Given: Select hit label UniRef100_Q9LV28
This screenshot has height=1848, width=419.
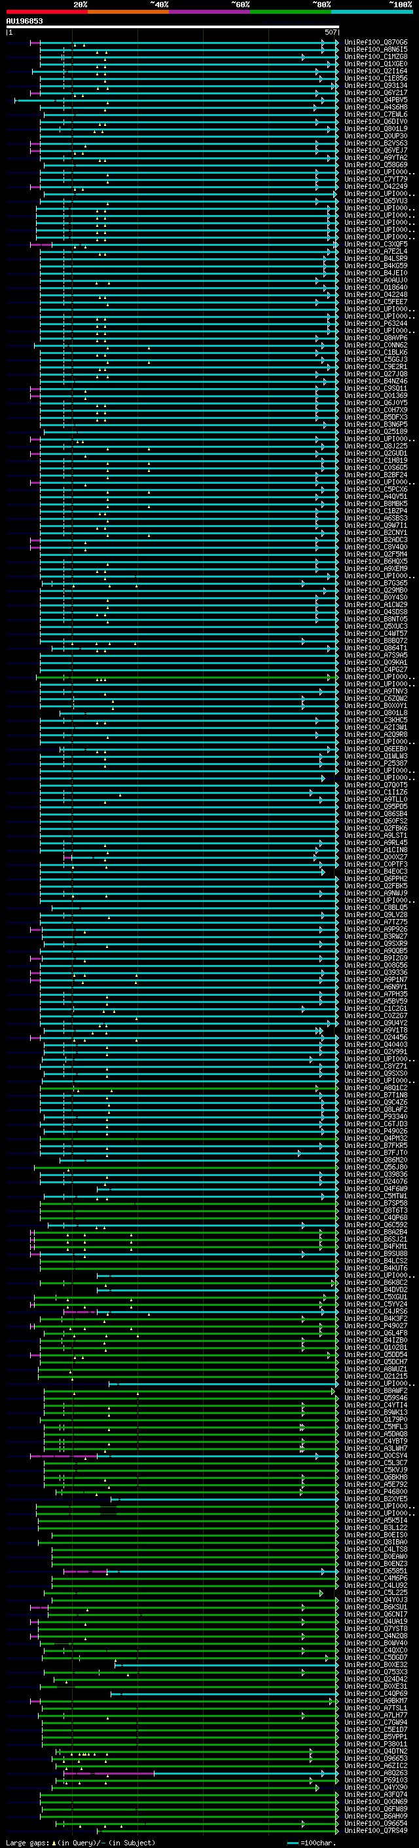Looking at the screenshot, I should [376, 914].
